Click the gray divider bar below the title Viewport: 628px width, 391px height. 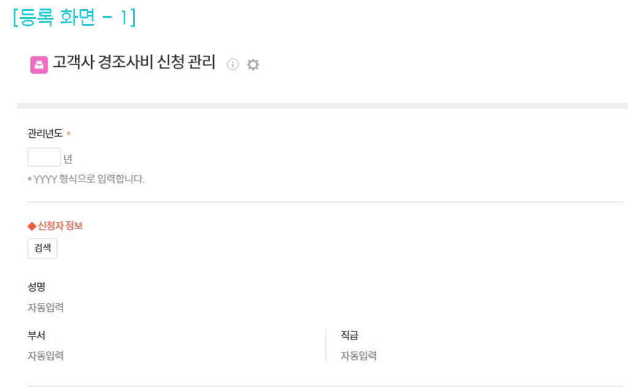322,106
